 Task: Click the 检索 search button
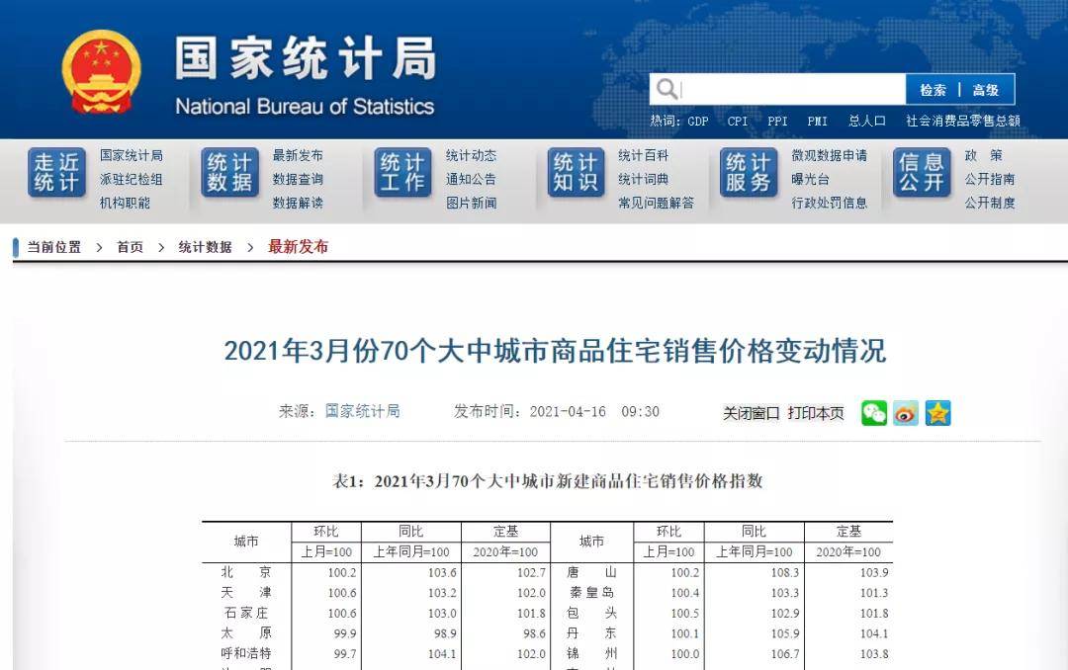point(933,90)
